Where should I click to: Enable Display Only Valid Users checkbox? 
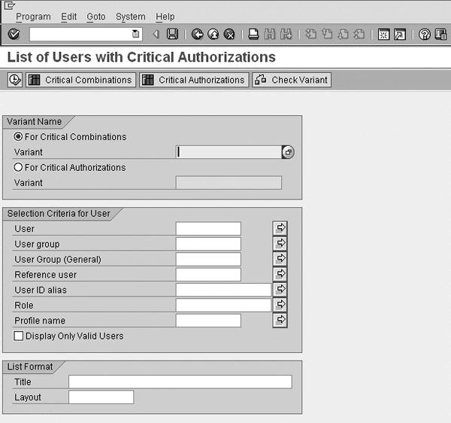(x=19, y=336)
